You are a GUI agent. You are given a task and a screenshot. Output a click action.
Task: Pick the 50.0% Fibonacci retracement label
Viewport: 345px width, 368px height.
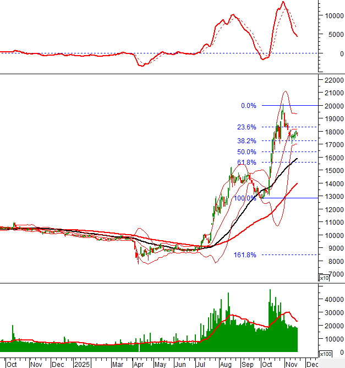pyautogui.click(x=247, y=152)
